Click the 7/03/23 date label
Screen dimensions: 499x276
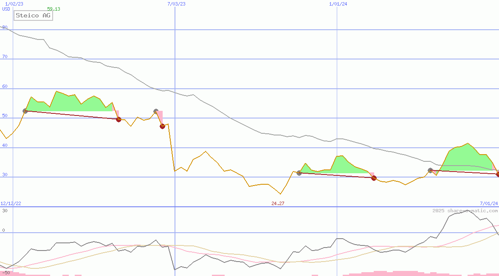[x=176, y=4]
